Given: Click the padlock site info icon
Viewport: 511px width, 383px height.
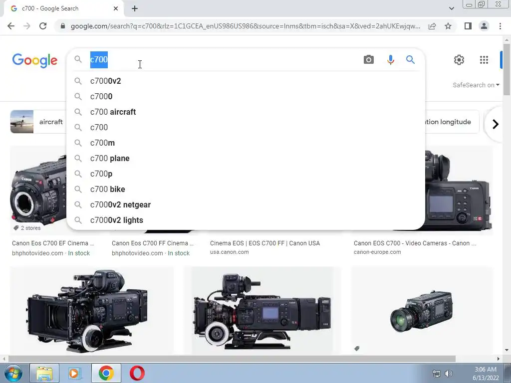Looking at the screenshot, I should (x=63, y=26).
